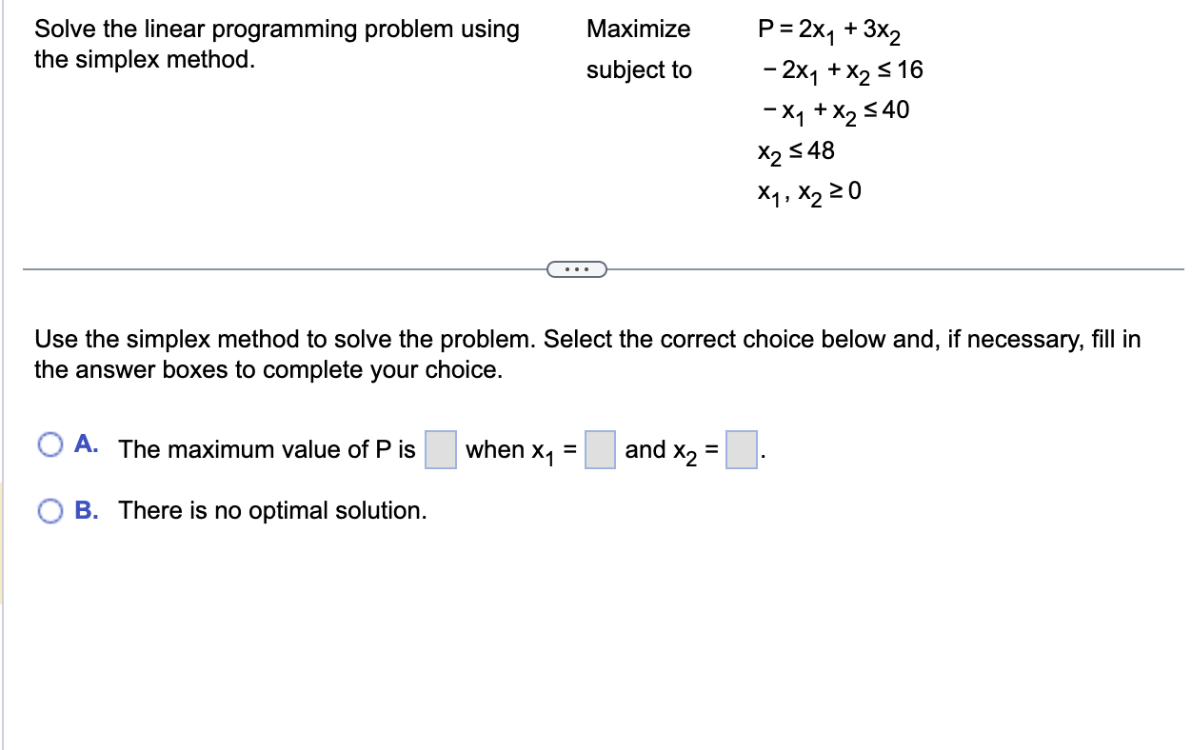Click the Maximize label text
1192x750 pixels.
(638, 30)
